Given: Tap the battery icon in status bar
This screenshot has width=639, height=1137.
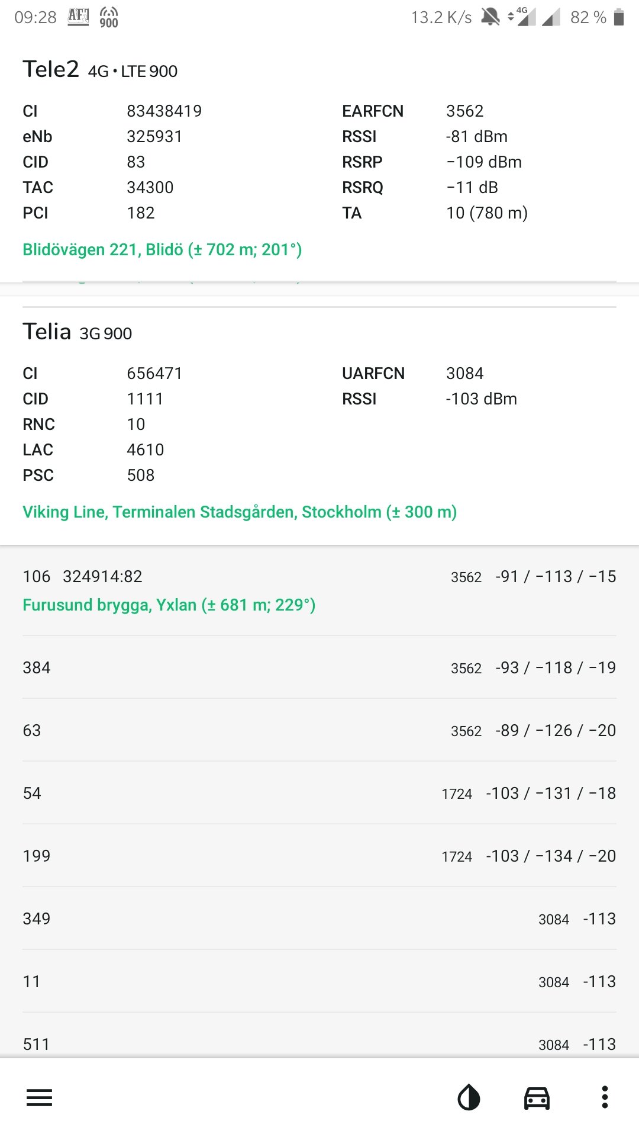Looking at the screenshot, I should pos(619,17).
